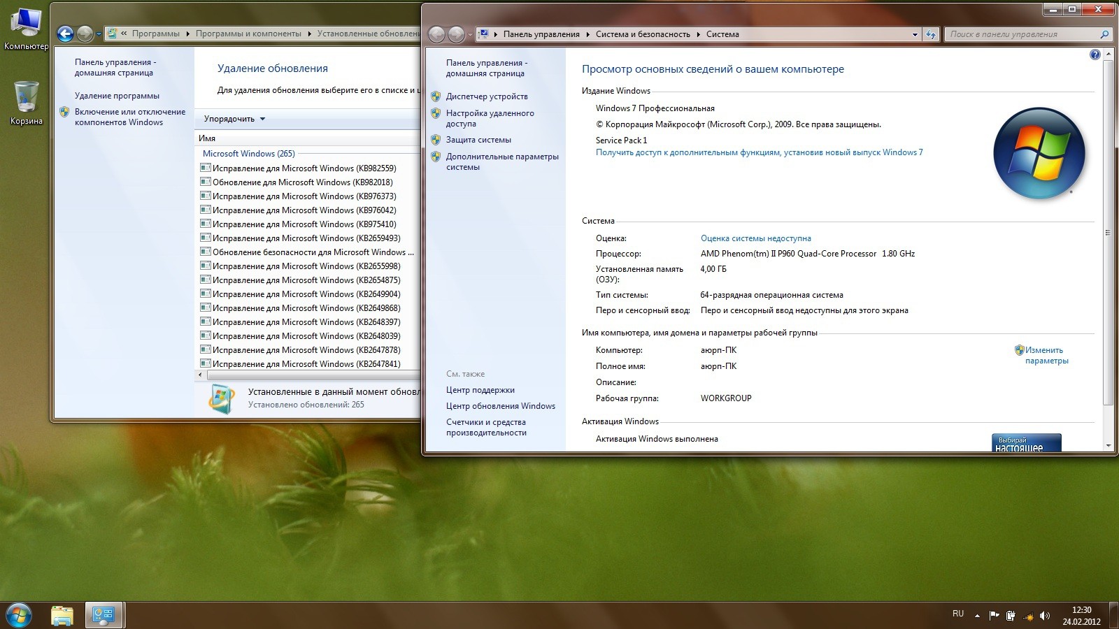Click the Программы breadcrumb

(x=155, y=34)
